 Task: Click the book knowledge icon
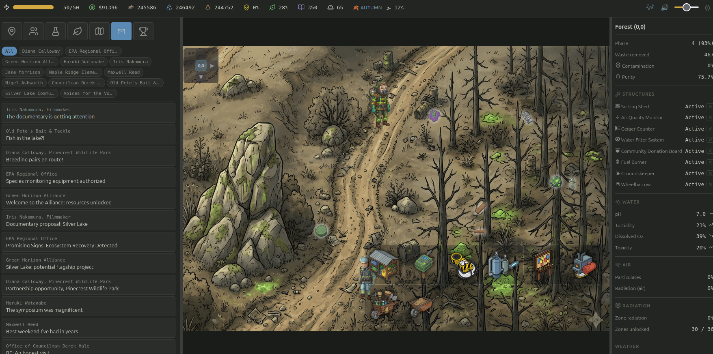tap(301, 7)
